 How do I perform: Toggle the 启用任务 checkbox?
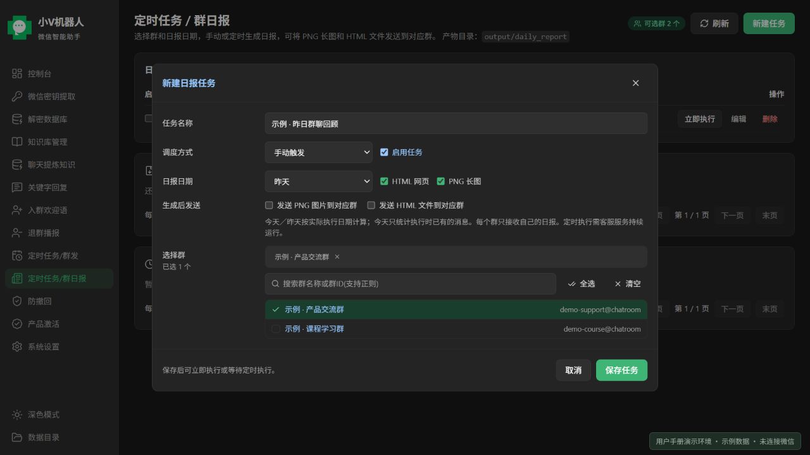[384, 152]
